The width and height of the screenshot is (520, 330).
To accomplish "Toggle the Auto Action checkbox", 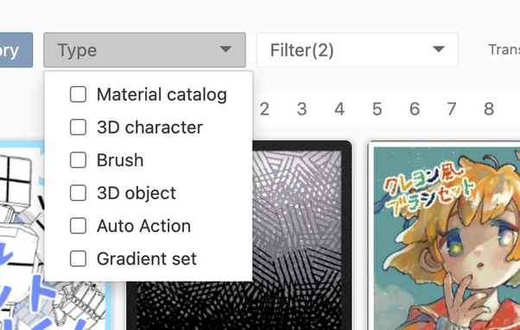I will (79, 226).
